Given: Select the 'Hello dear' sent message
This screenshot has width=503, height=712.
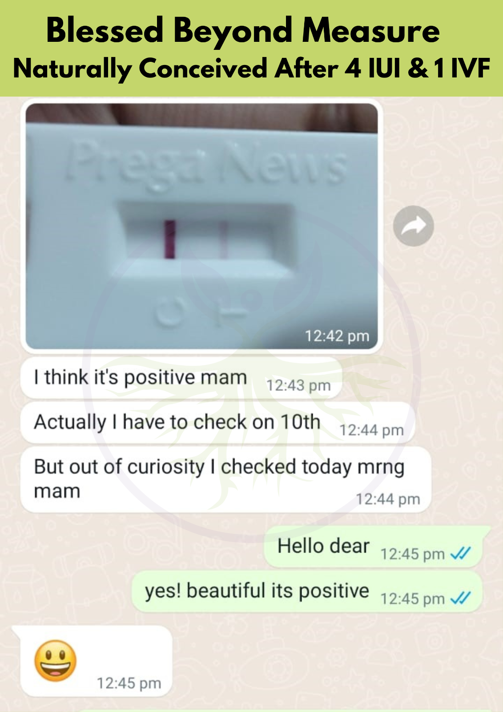Looking at the screenshot, I should tap(374, 547).
